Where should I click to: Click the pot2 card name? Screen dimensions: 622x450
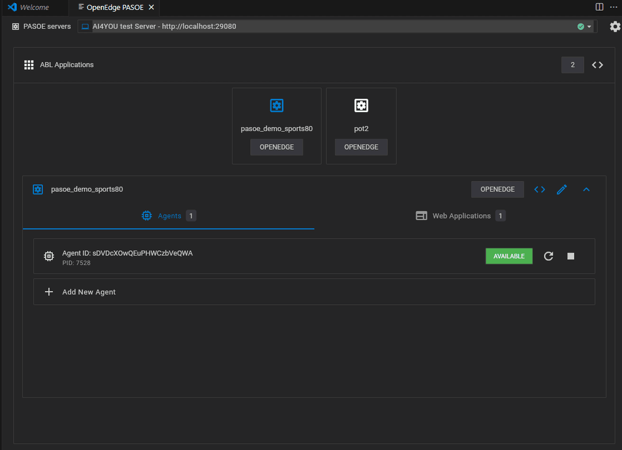tap(361, 129)
